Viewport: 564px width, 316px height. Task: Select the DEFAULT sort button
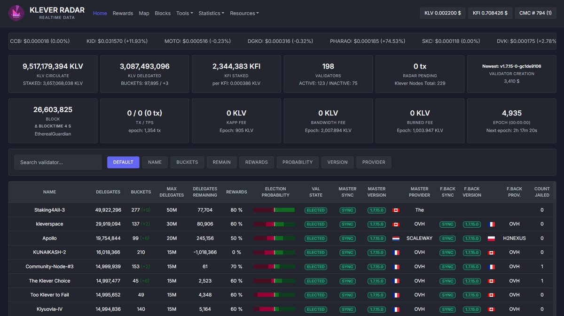[123, 162]
